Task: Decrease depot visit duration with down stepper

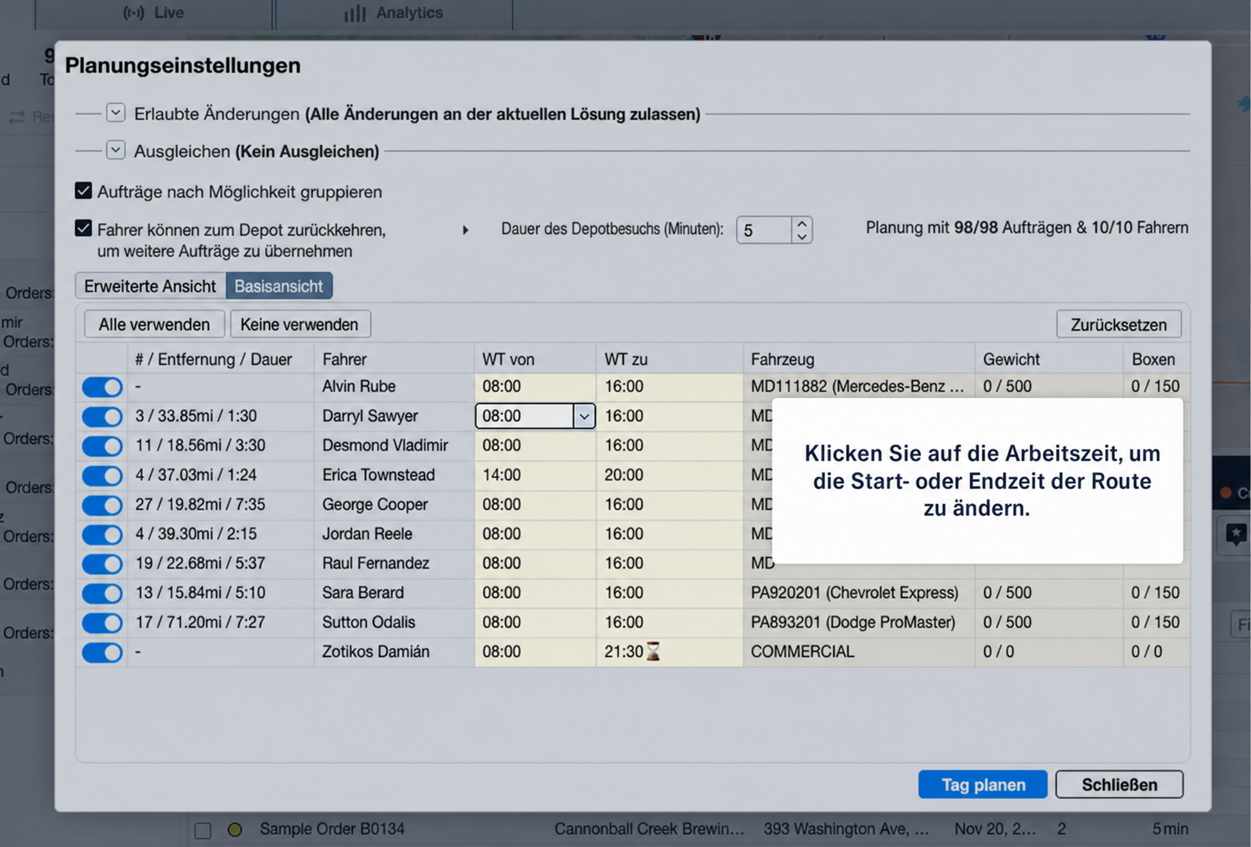Action: tap(801, 237)
